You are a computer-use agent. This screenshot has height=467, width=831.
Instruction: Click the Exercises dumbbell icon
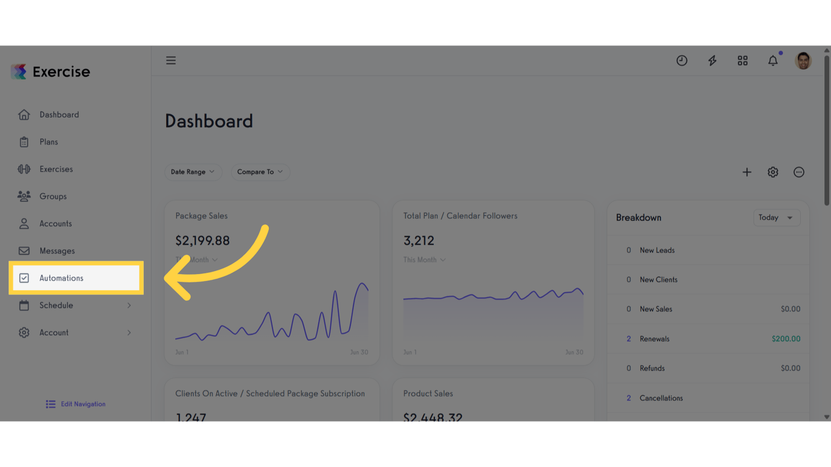[x=24, y=169]
